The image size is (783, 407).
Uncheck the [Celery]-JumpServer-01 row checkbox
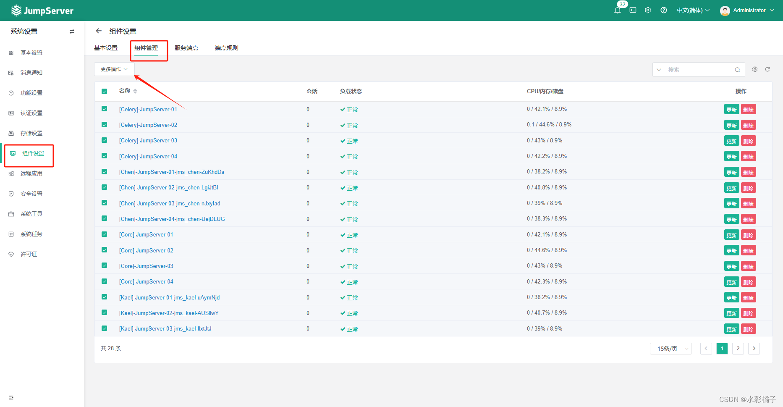(105, 109)
